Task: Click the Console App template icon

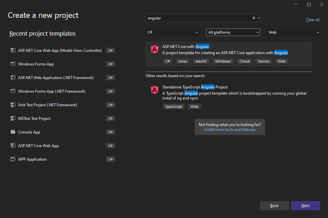Action: coord(13,132)
